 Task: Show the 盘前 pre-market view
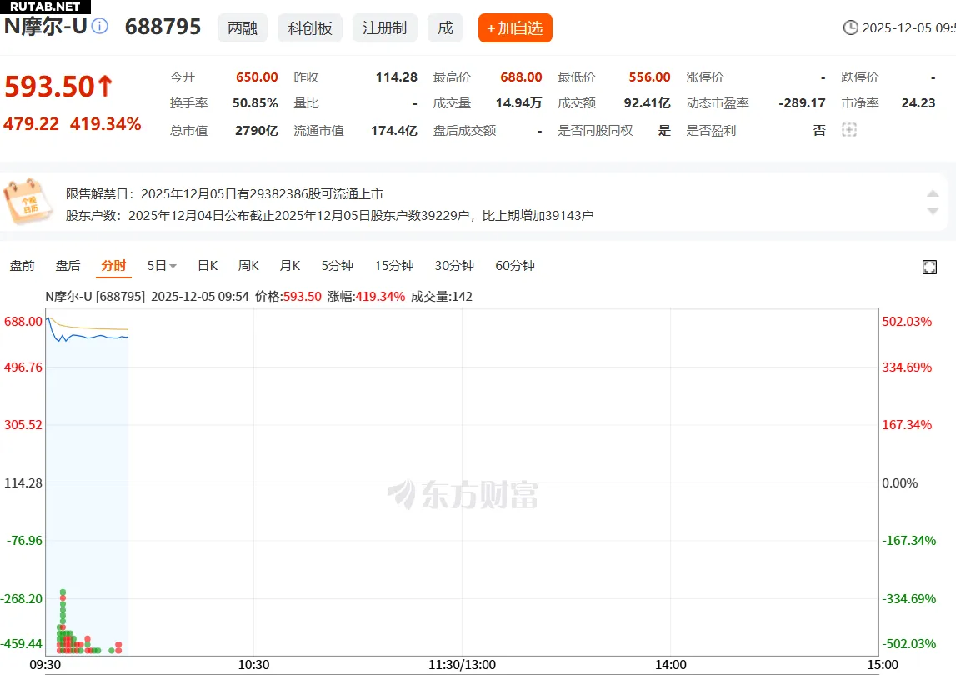pos(23,266)
